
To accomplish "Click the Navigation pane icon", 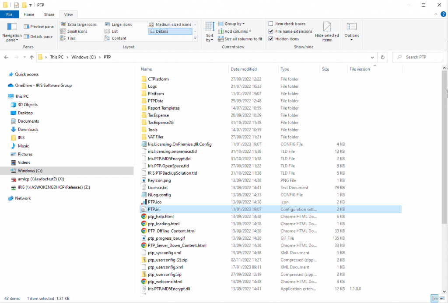I will (x=12, y=31).
